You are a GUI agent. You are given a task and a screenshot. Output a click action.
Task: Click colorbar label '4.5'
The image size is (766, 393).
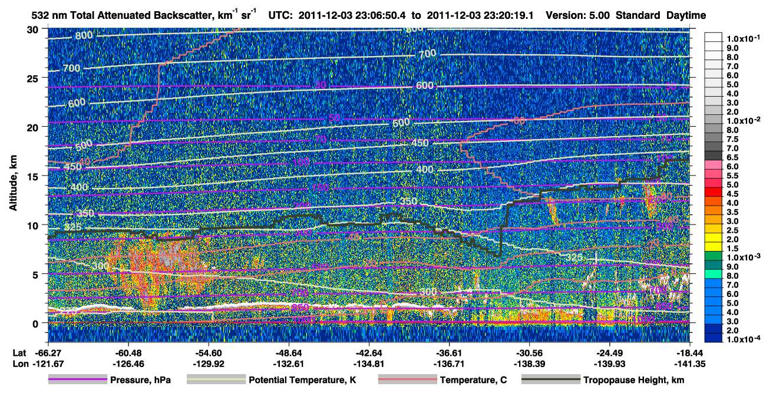pyautogui.click(x=732, y=194)
